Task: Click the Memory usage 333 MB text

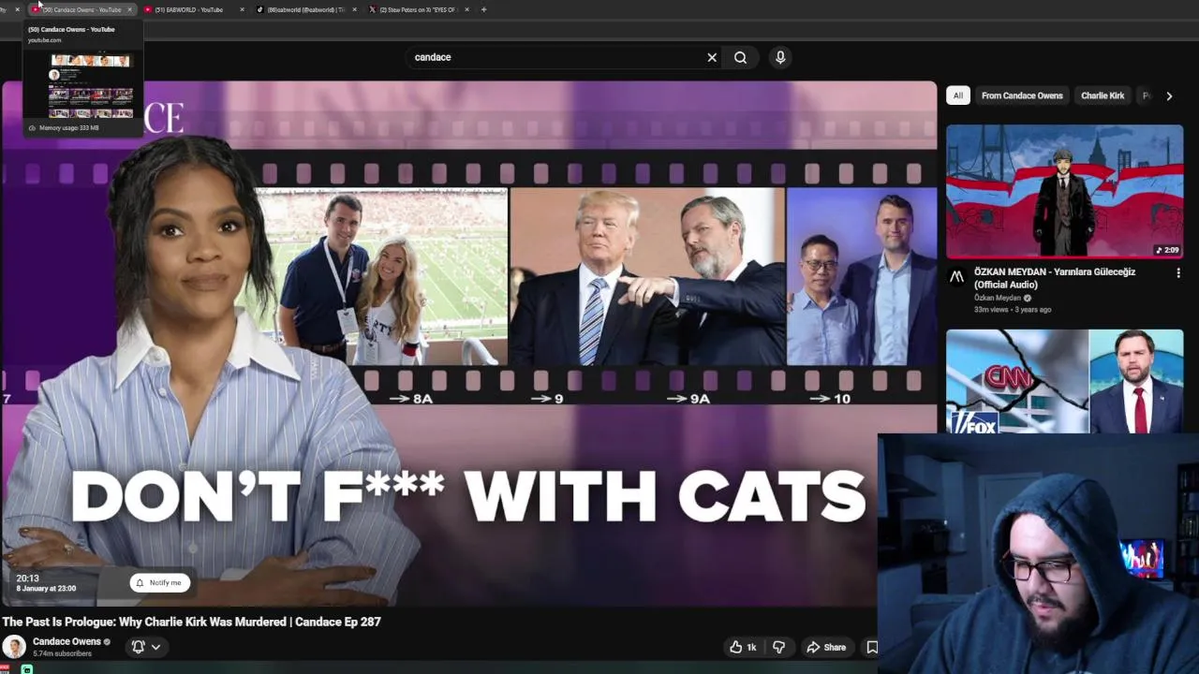Action: (x=69, y=128)
